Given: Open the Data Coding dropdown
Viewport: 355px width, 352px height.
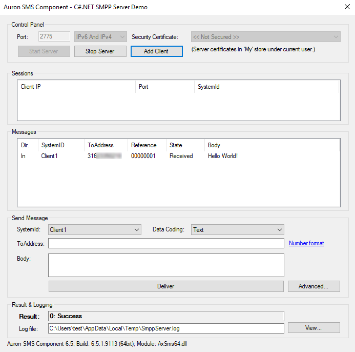Looking at the screenshot, I should click(237, 230).
